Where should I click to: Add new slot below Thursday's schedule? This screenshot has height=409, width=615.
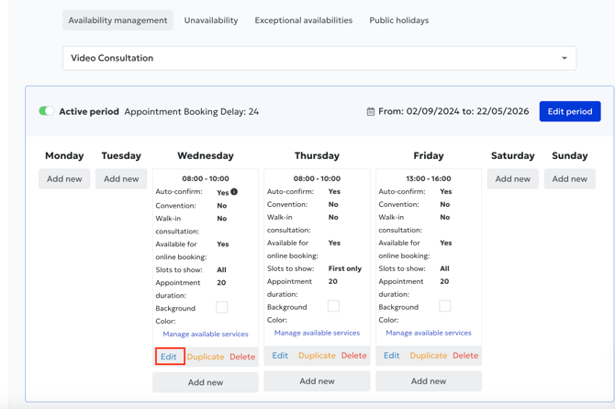click(x=317, y=381)
